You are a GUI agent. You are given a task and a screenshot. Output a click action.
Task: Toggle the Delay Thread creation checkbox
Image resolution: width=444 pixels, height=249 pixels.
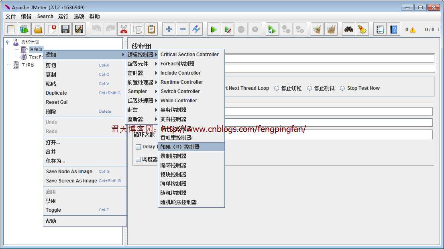(x=138, y=147)
